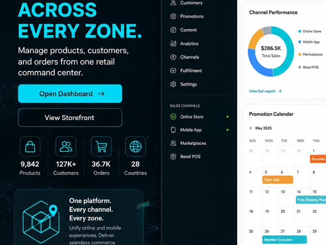The width and height of the screenshot is (326, 245).
Task: Click the Content sidebar icon
Action: coord(173,30)
